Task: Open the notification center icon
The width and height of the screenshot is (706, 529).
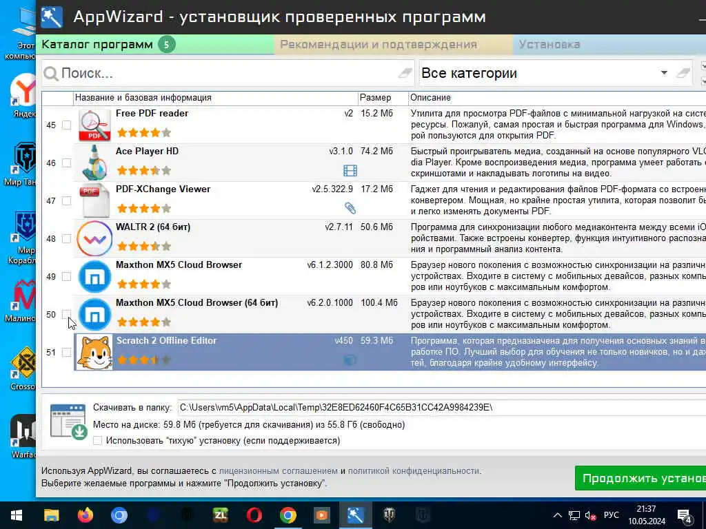Action: pyautogui.click(x=684, y=517)
